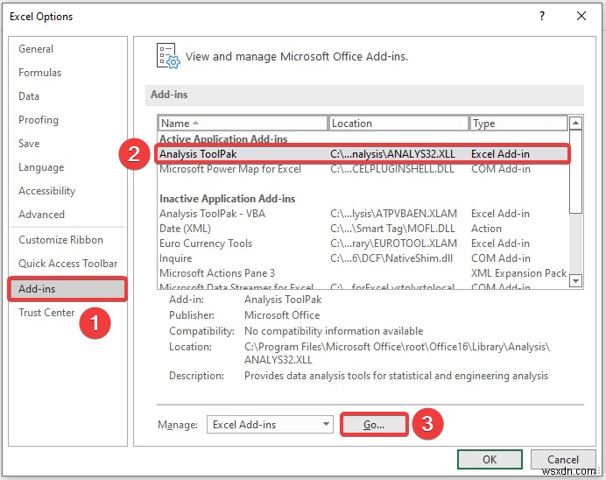Switch to the Advanced category

41,215
